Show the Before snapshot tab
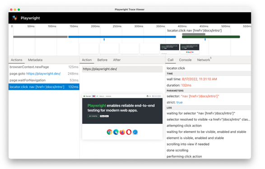 pos(102,60)
